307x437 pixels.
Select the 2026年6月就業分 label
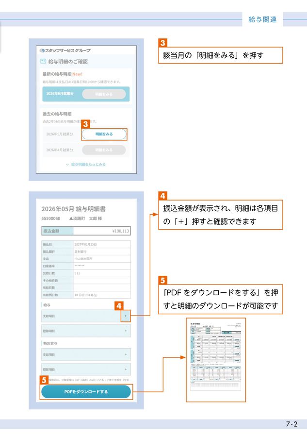click(x=60, y=94)
